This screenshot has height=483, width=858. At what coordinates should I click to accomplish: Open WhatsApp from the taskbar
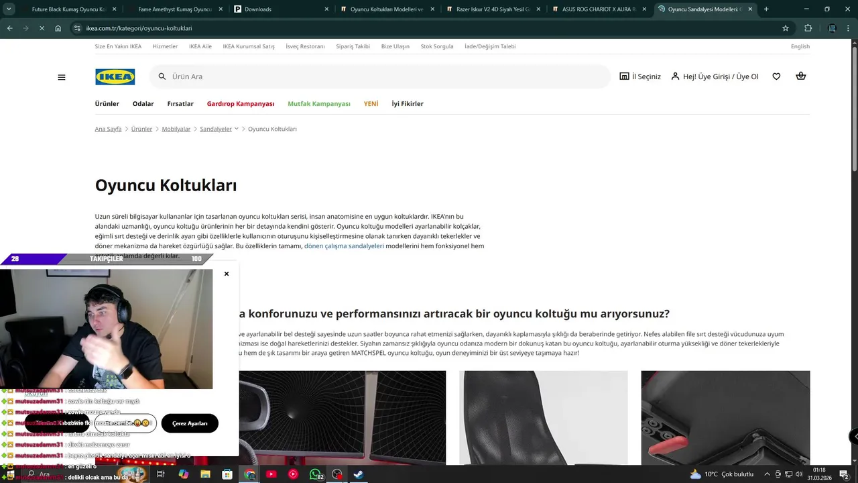click(x=315, y=474)
